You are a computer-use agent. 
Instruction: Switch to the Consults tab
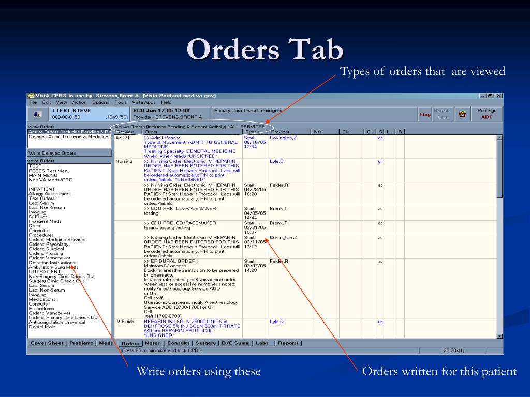(x=179, y=343)
